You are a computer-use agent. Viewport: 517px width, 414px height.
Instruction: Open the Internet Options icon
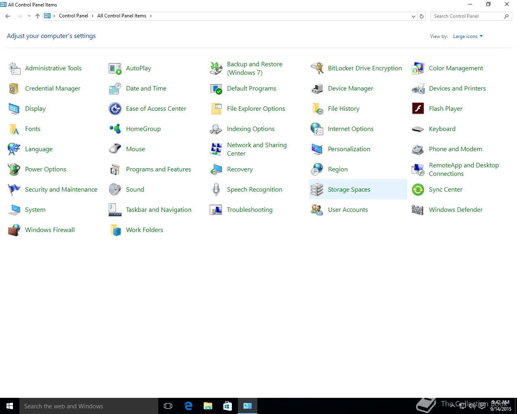(x=317, y=129)
